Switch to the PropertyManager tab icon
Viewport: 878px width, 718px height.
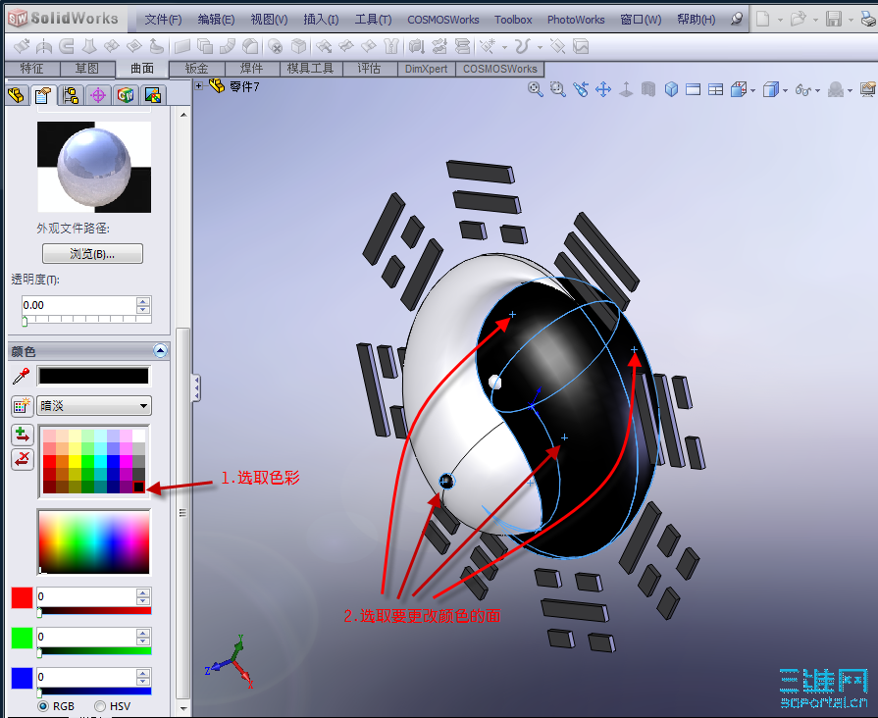tap(43, 95)
